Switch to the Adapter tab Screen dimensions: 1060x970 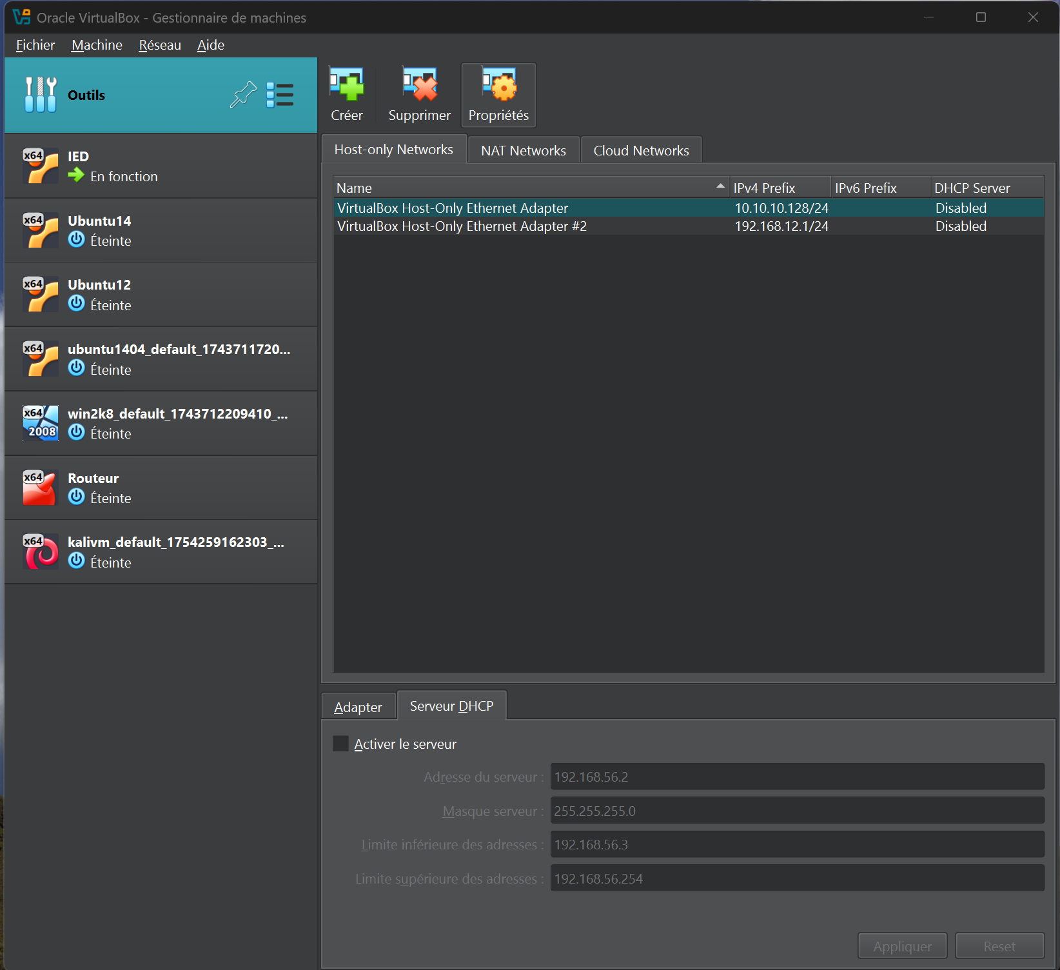(358, 708)
